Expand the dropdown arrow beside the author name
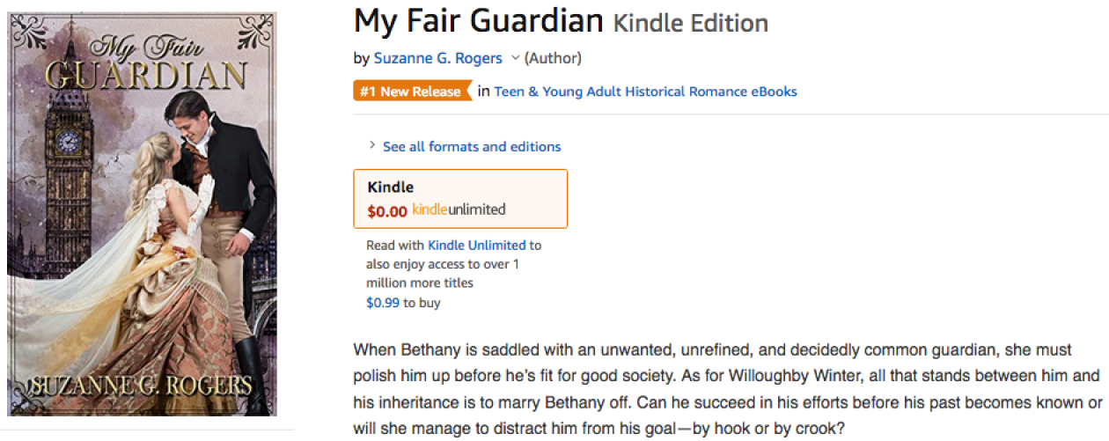1109x441 pixels. [x=515, y=58]
